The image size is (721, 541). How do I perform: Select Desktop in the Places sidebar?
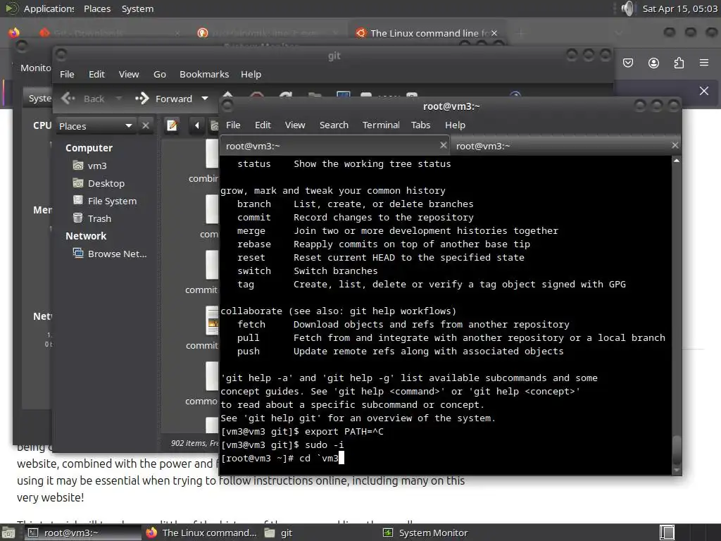(x=99, y=183)
